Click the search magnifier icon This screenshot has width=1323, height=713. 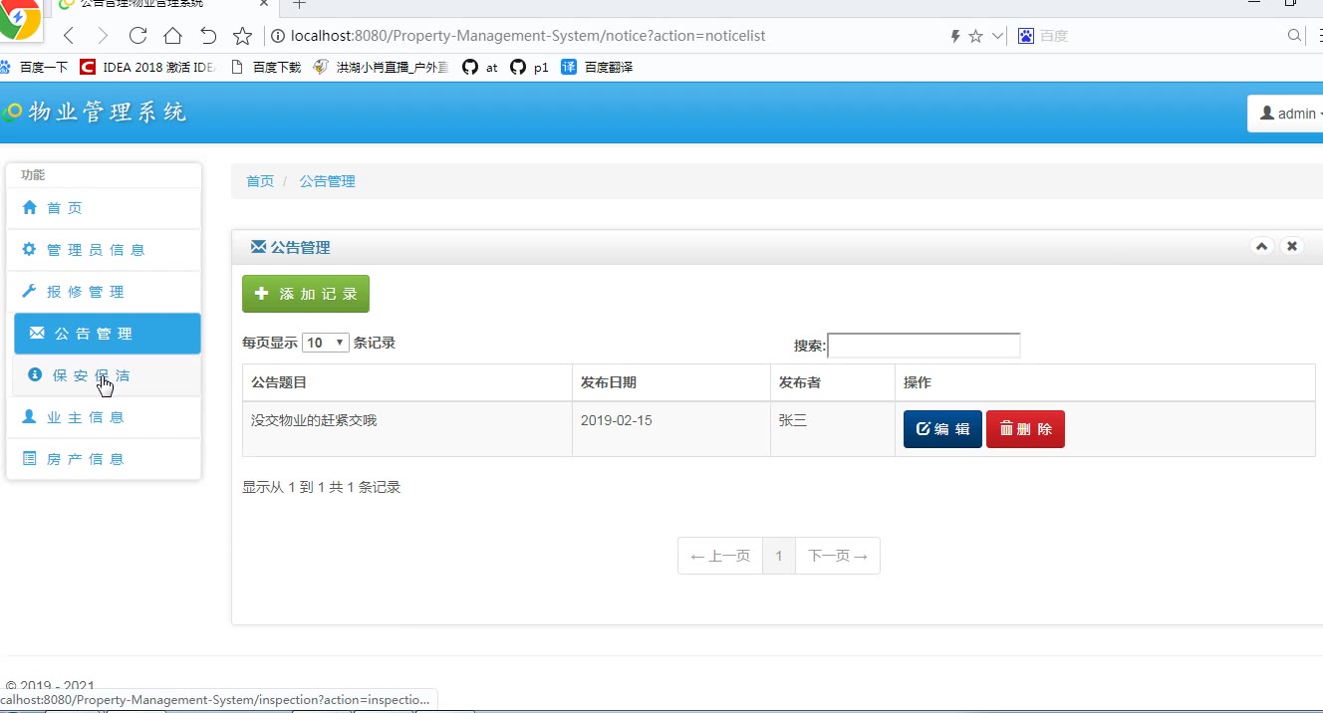[1295, 36]
